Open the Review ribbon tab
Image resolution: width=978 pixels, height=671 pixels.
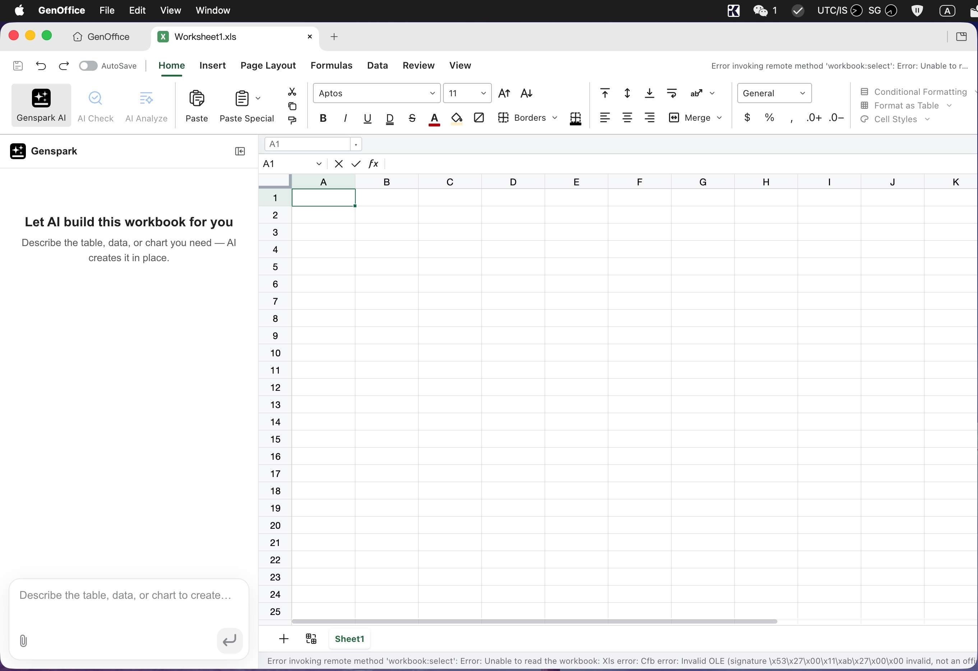tap(418, 66)
